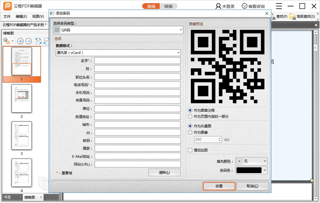Click dpi stepper arrows
This screenshot has width=320, height=203.
(220, 139)
